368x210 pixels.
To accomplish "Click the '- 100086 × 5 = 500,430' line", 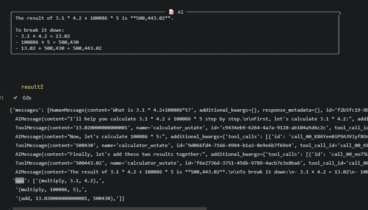I will point(47,42).
